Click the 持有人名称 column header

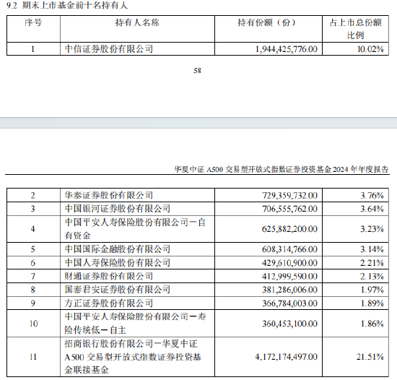coord(137,23)
